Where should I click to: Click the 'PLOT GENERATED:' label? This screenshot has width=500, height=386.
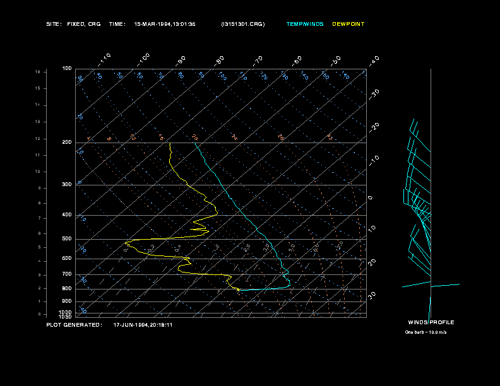pyautogui.click(x=74, y=325)
